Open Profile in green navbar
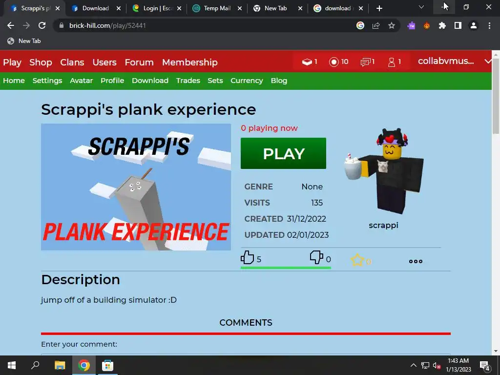 [x=112, y=81]
